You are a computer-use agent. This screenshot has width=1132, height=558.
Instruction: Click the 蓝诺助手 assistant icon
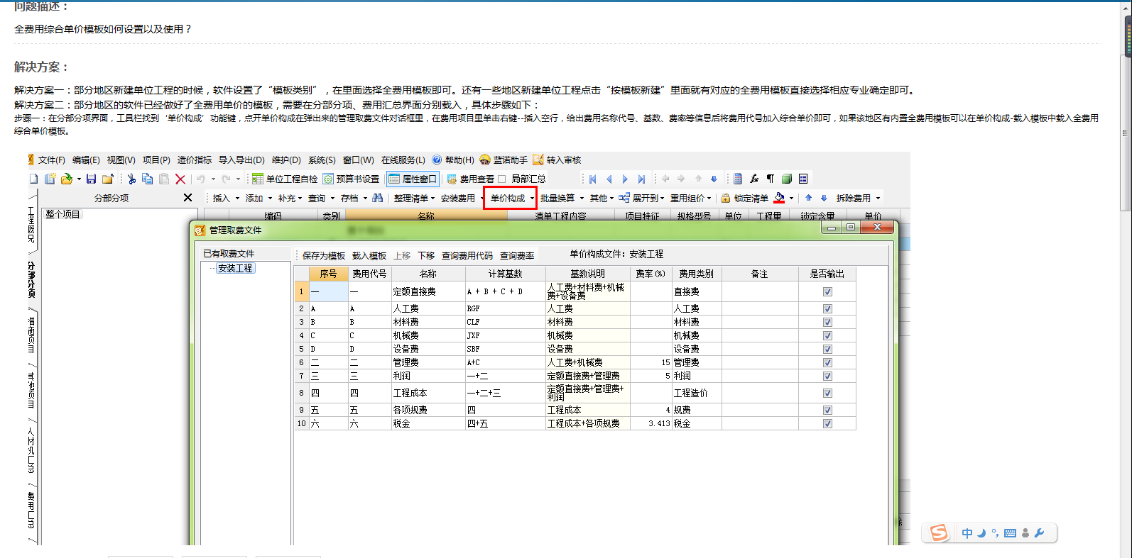click(x=485, y=160)
